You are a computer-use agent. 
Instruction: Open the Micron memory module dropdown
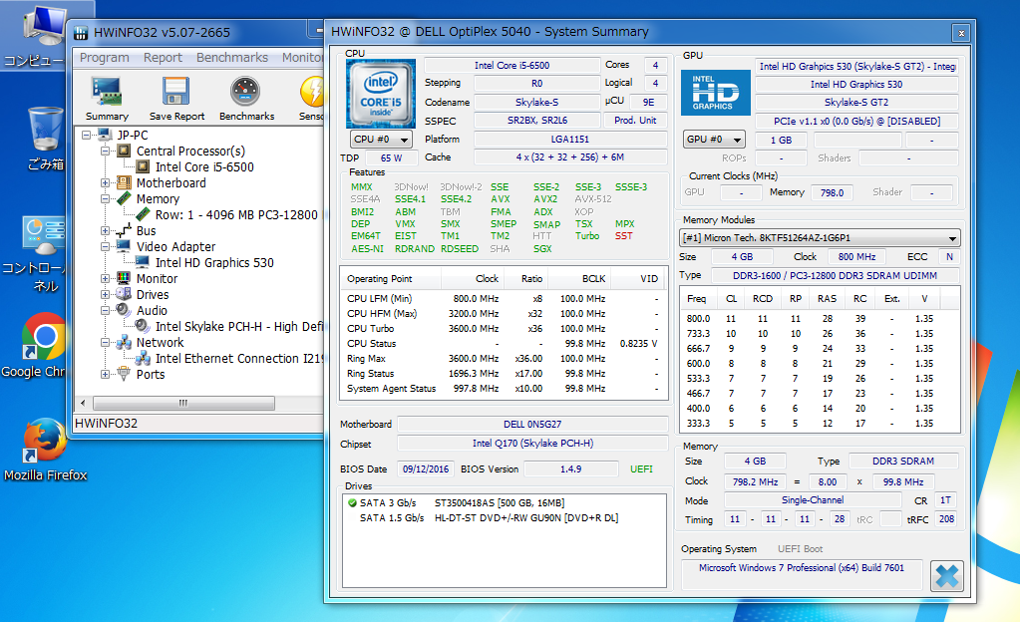821,238
